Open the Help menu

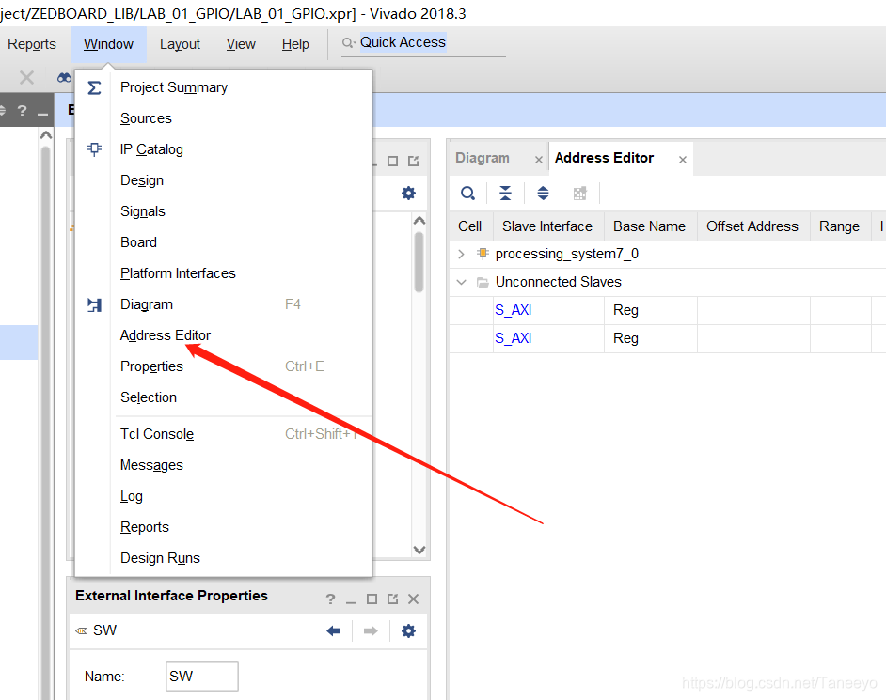coord(295,44)
